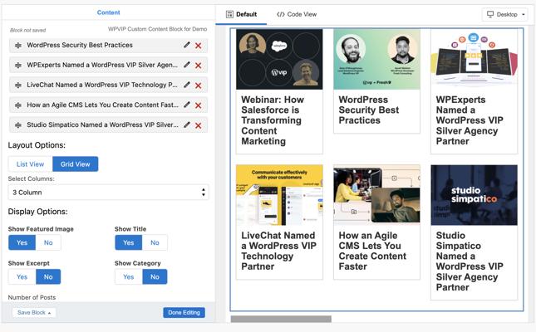Click the Block not saved status text
Viewport: 536px width, 332px height.
[x=27, y=30]
